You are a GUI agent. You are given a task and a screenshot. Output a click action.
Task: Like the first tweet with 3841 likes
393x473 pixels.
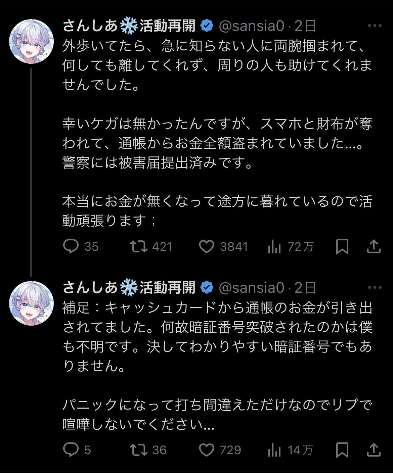click(223, 247)
